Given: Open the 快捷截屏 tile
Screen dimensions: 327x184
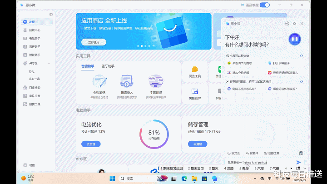Looking at the screenshot, I should tap(195, 94).
